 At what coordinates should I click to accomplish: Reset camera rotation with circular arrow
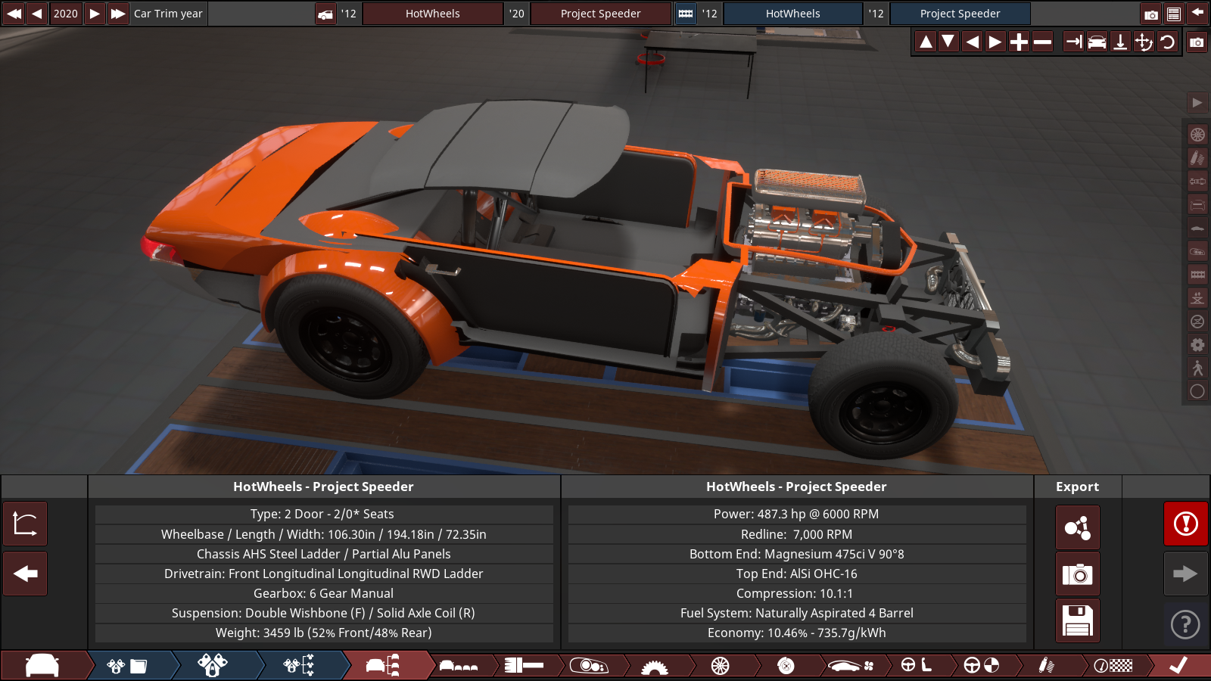click(1167, 42)
